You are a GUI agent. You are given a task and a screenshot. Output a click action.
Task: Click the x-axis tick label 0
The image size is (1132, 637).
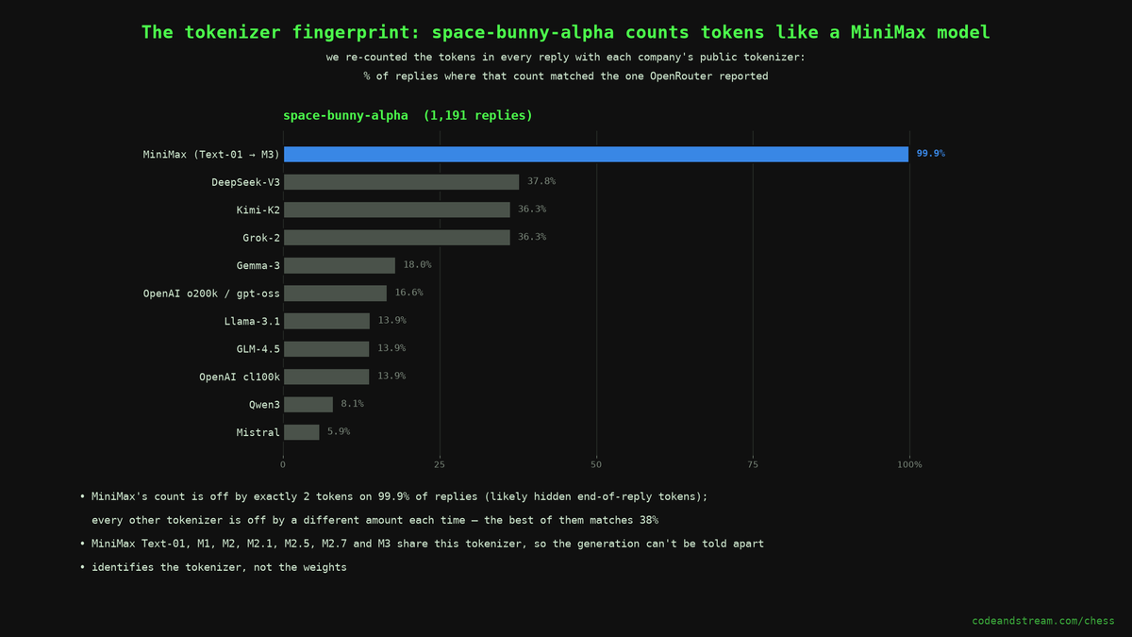tap(283, 464)
